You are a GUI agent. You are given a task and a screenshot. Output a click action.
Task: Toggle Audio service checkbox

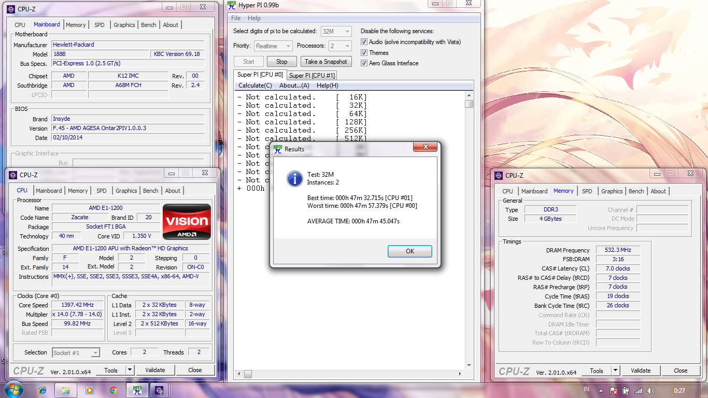click(x=364, y=42)
